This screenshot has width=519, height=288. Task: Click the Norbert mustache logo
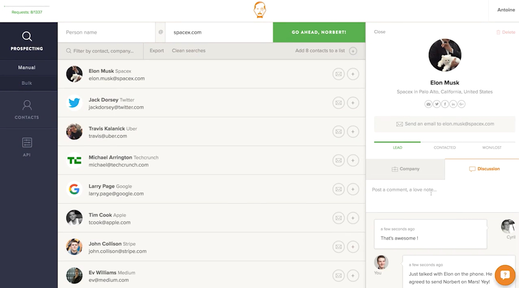pyautogui.click(x=260, y=10)
